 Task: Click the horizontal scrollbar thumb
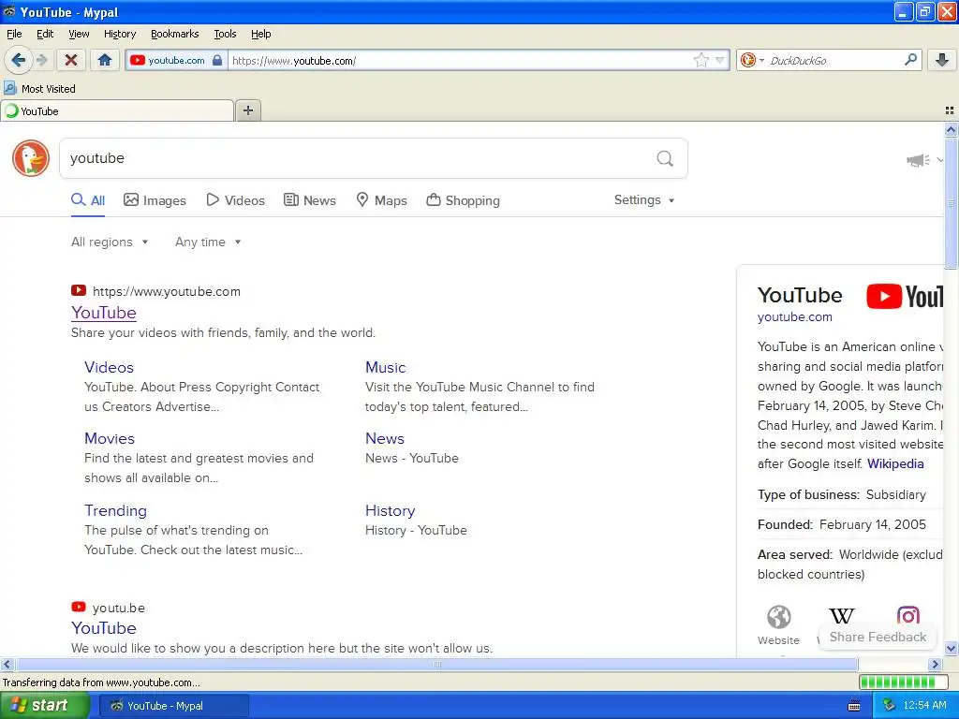(x=436, y=665)
